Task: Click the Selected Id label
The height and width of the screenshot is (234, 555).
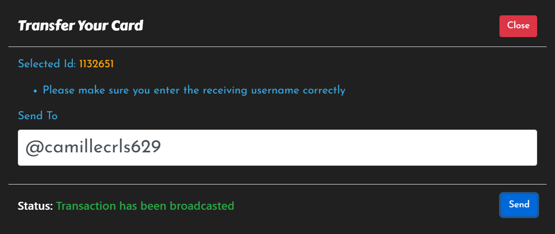Action: [x=47, y=64]
